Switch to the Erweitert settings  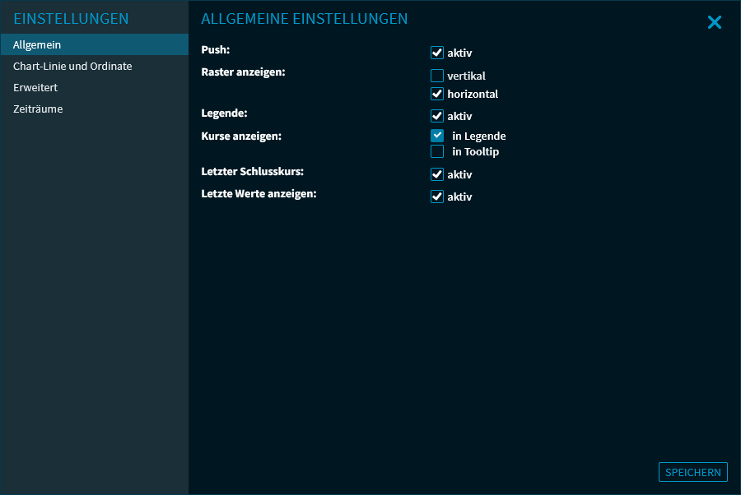(35, 87)
